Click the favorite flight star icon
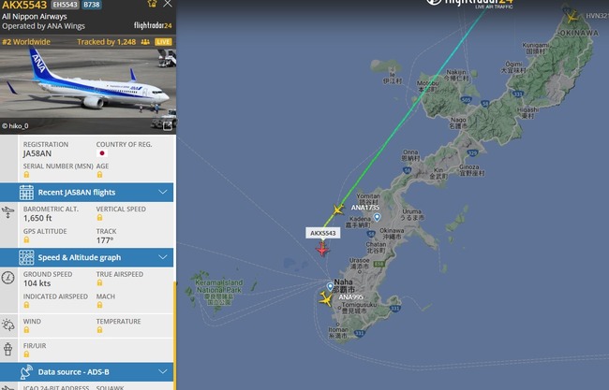 [x=152, y=4]
